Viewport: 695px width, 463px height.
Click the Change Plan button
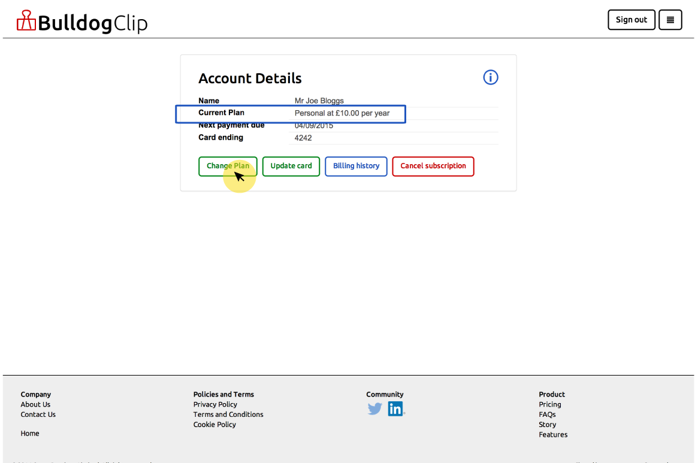point(228,166)
